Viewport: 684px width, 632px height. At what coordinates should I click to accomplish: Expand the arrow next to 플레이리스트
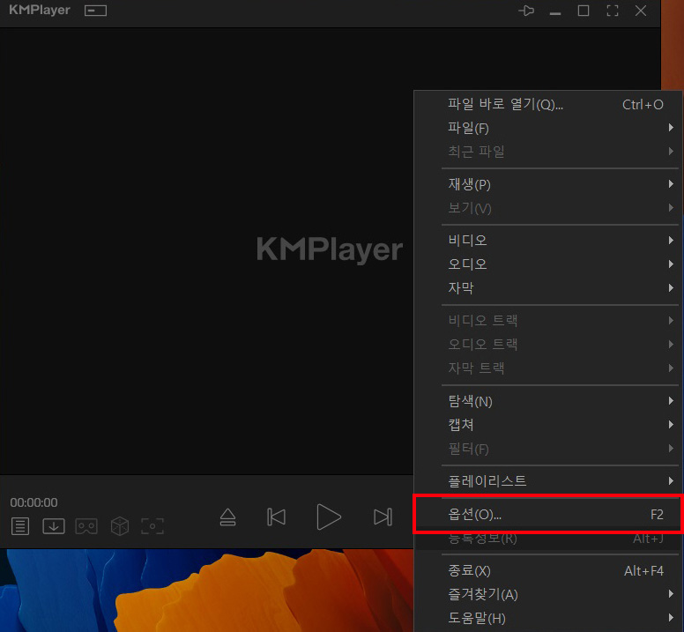point(671,480)
